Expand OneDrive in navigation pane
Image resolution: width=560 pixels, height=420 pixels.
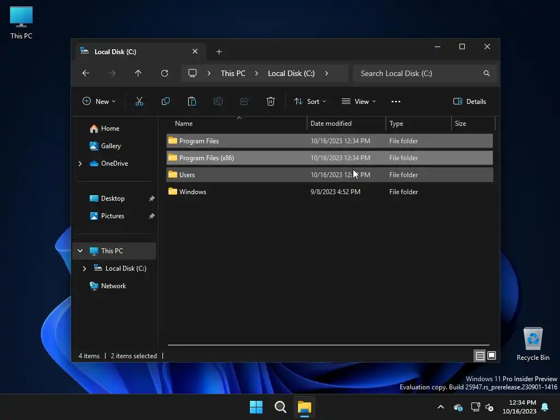tap(80, 164)
